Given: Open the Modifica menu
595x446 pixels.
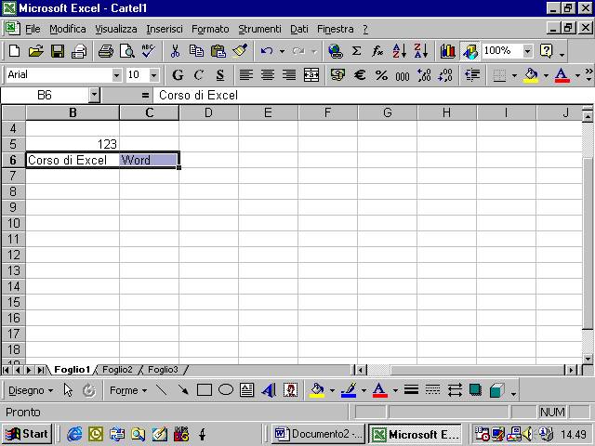Looking at the screenshot, I should point(68,29).
